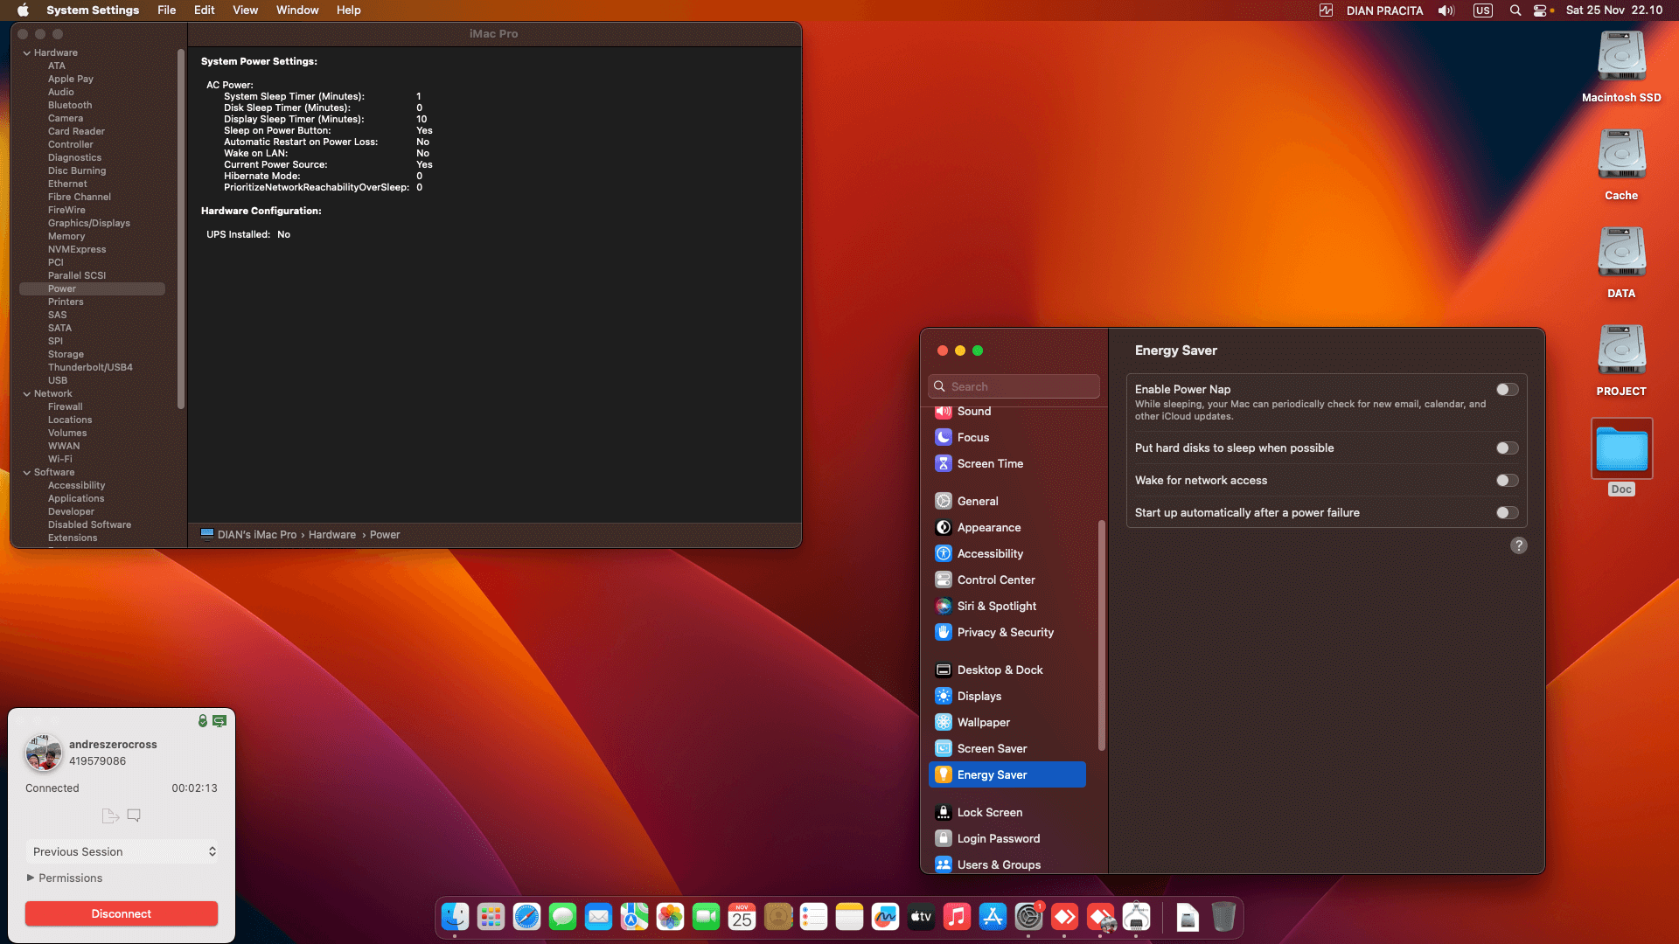Click the Energy Saver help question mark

click(1519, 545)
